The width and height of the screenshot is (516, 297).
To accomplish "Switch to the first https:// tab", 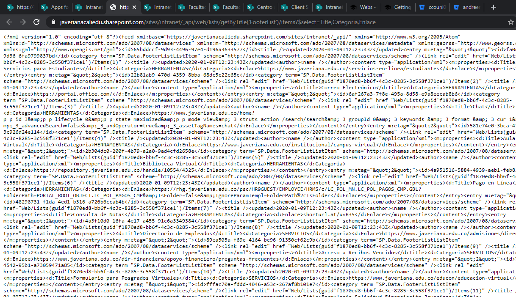I will point(21,7).
